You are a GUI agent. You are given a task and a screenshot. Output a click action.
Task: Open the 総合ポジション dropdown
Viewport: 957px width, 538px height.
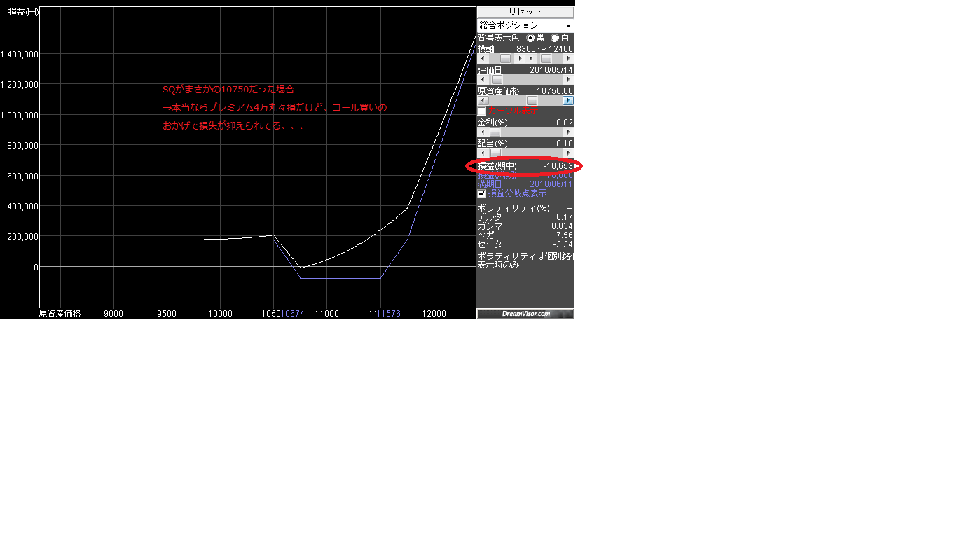click(x=525, y=25)
